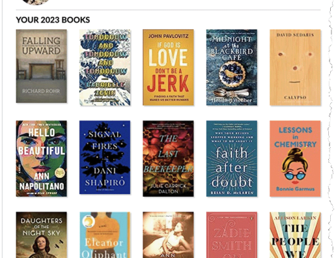Open the sepia cover with reclining woman

[x=168, y=235]
